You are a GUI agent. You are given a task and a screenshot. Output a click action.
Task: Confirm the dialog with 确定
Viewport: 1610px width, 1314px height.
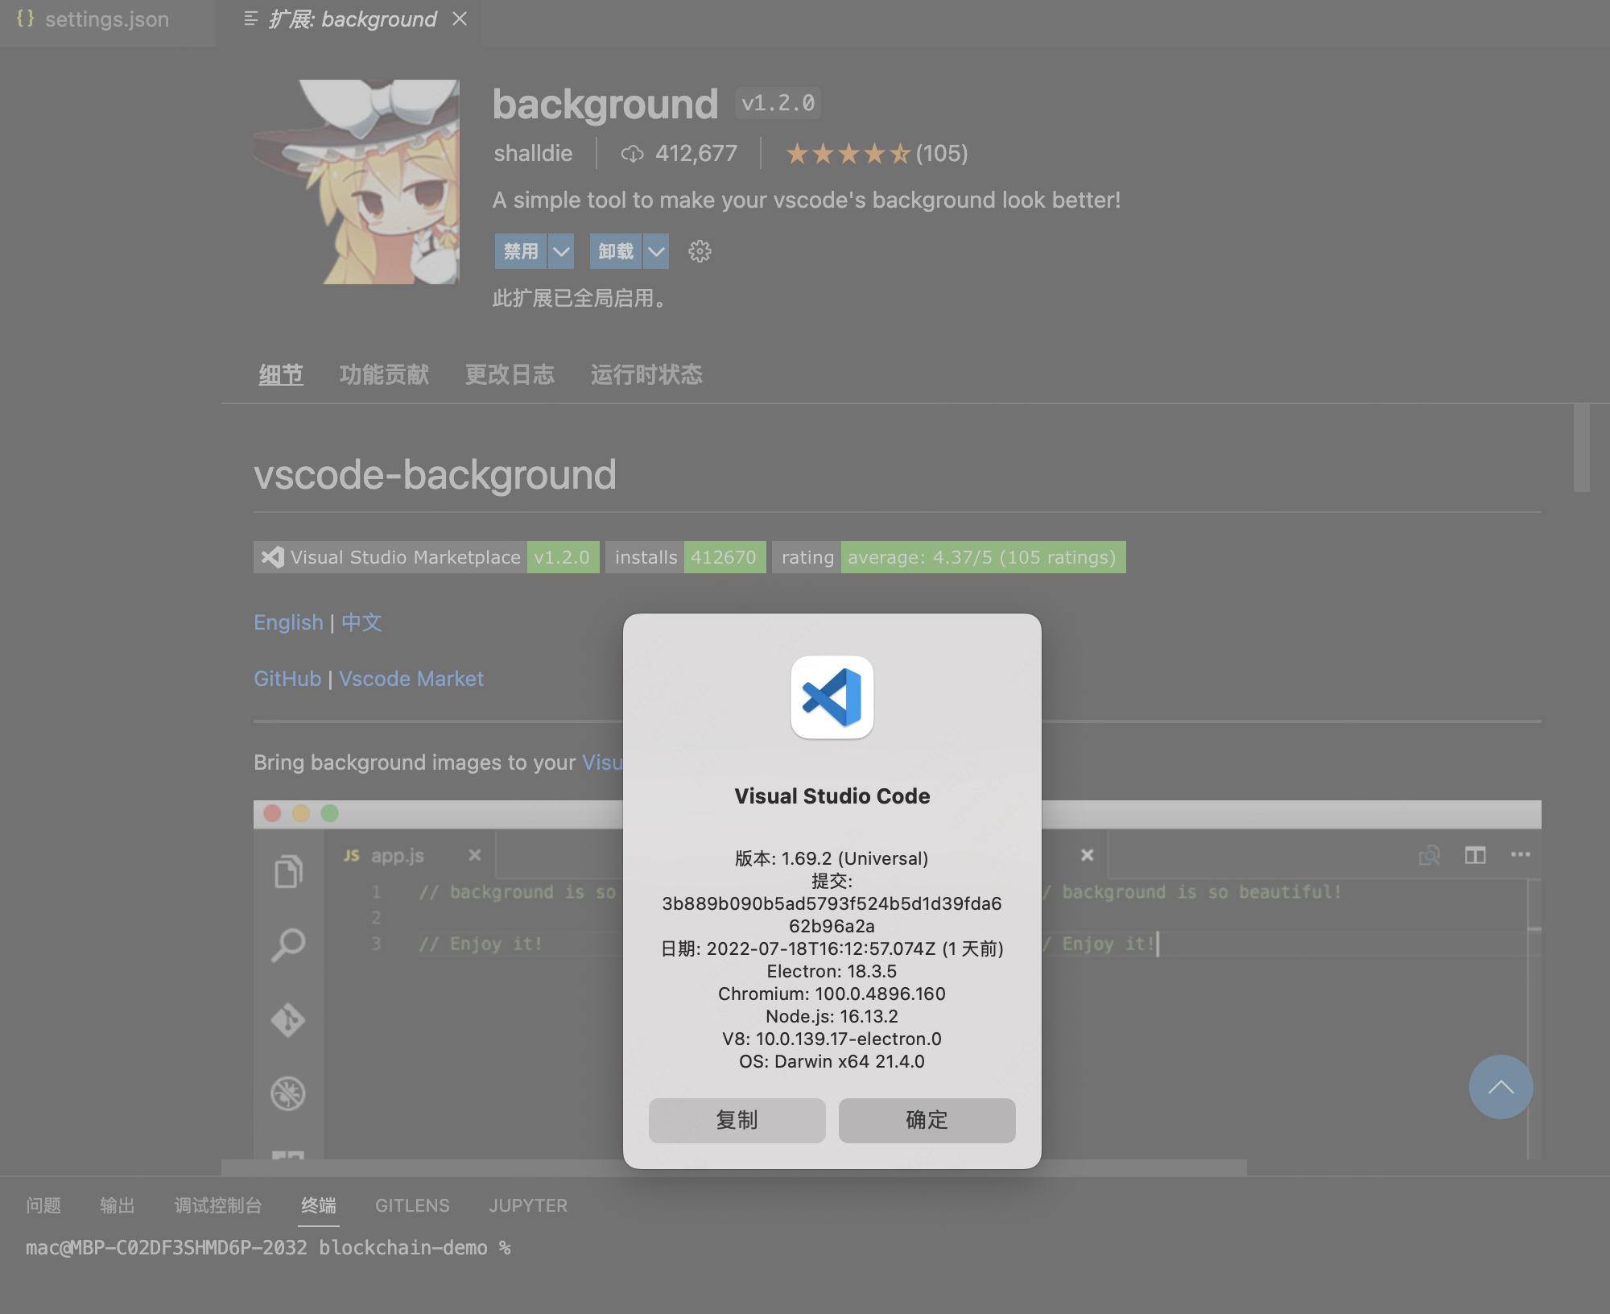point(927,1120)
